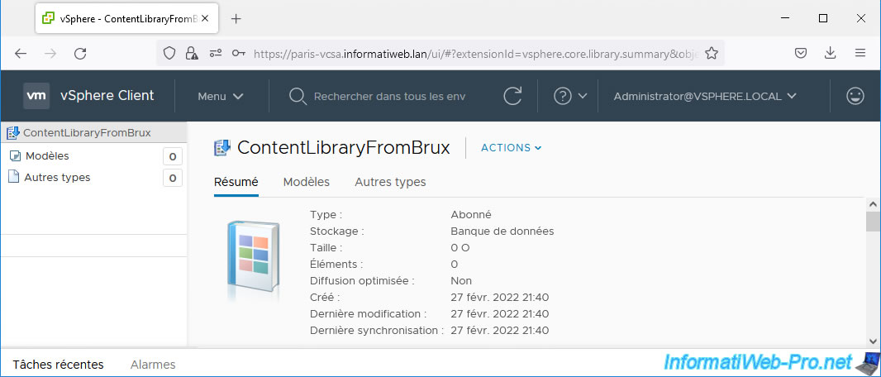Screen dimensions: 881x377
Task: Click the summary vertical scrollbar thumb
Action: point(873,222)
